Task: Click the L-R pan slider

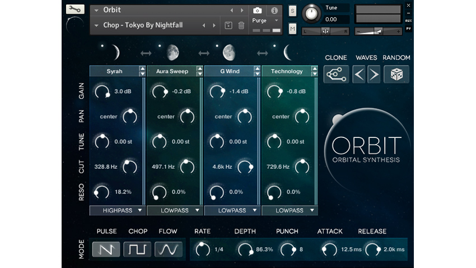Action: (x=325, y=31)
